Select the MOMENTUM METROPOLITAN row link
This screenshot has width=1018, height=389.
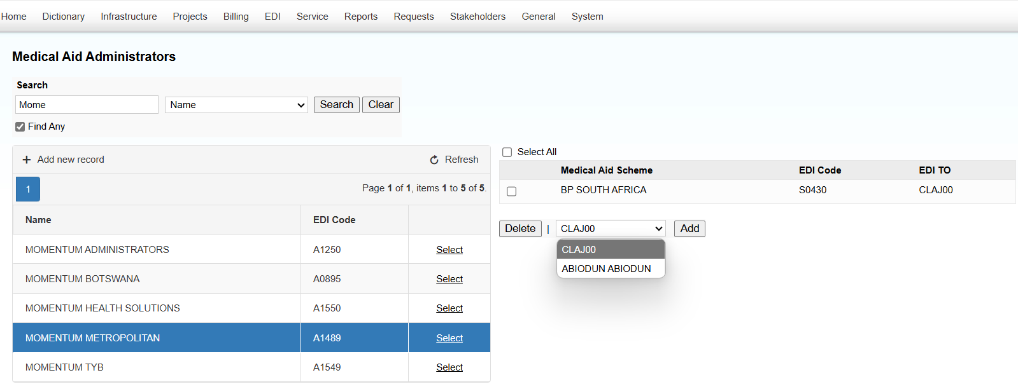(449, 338)
